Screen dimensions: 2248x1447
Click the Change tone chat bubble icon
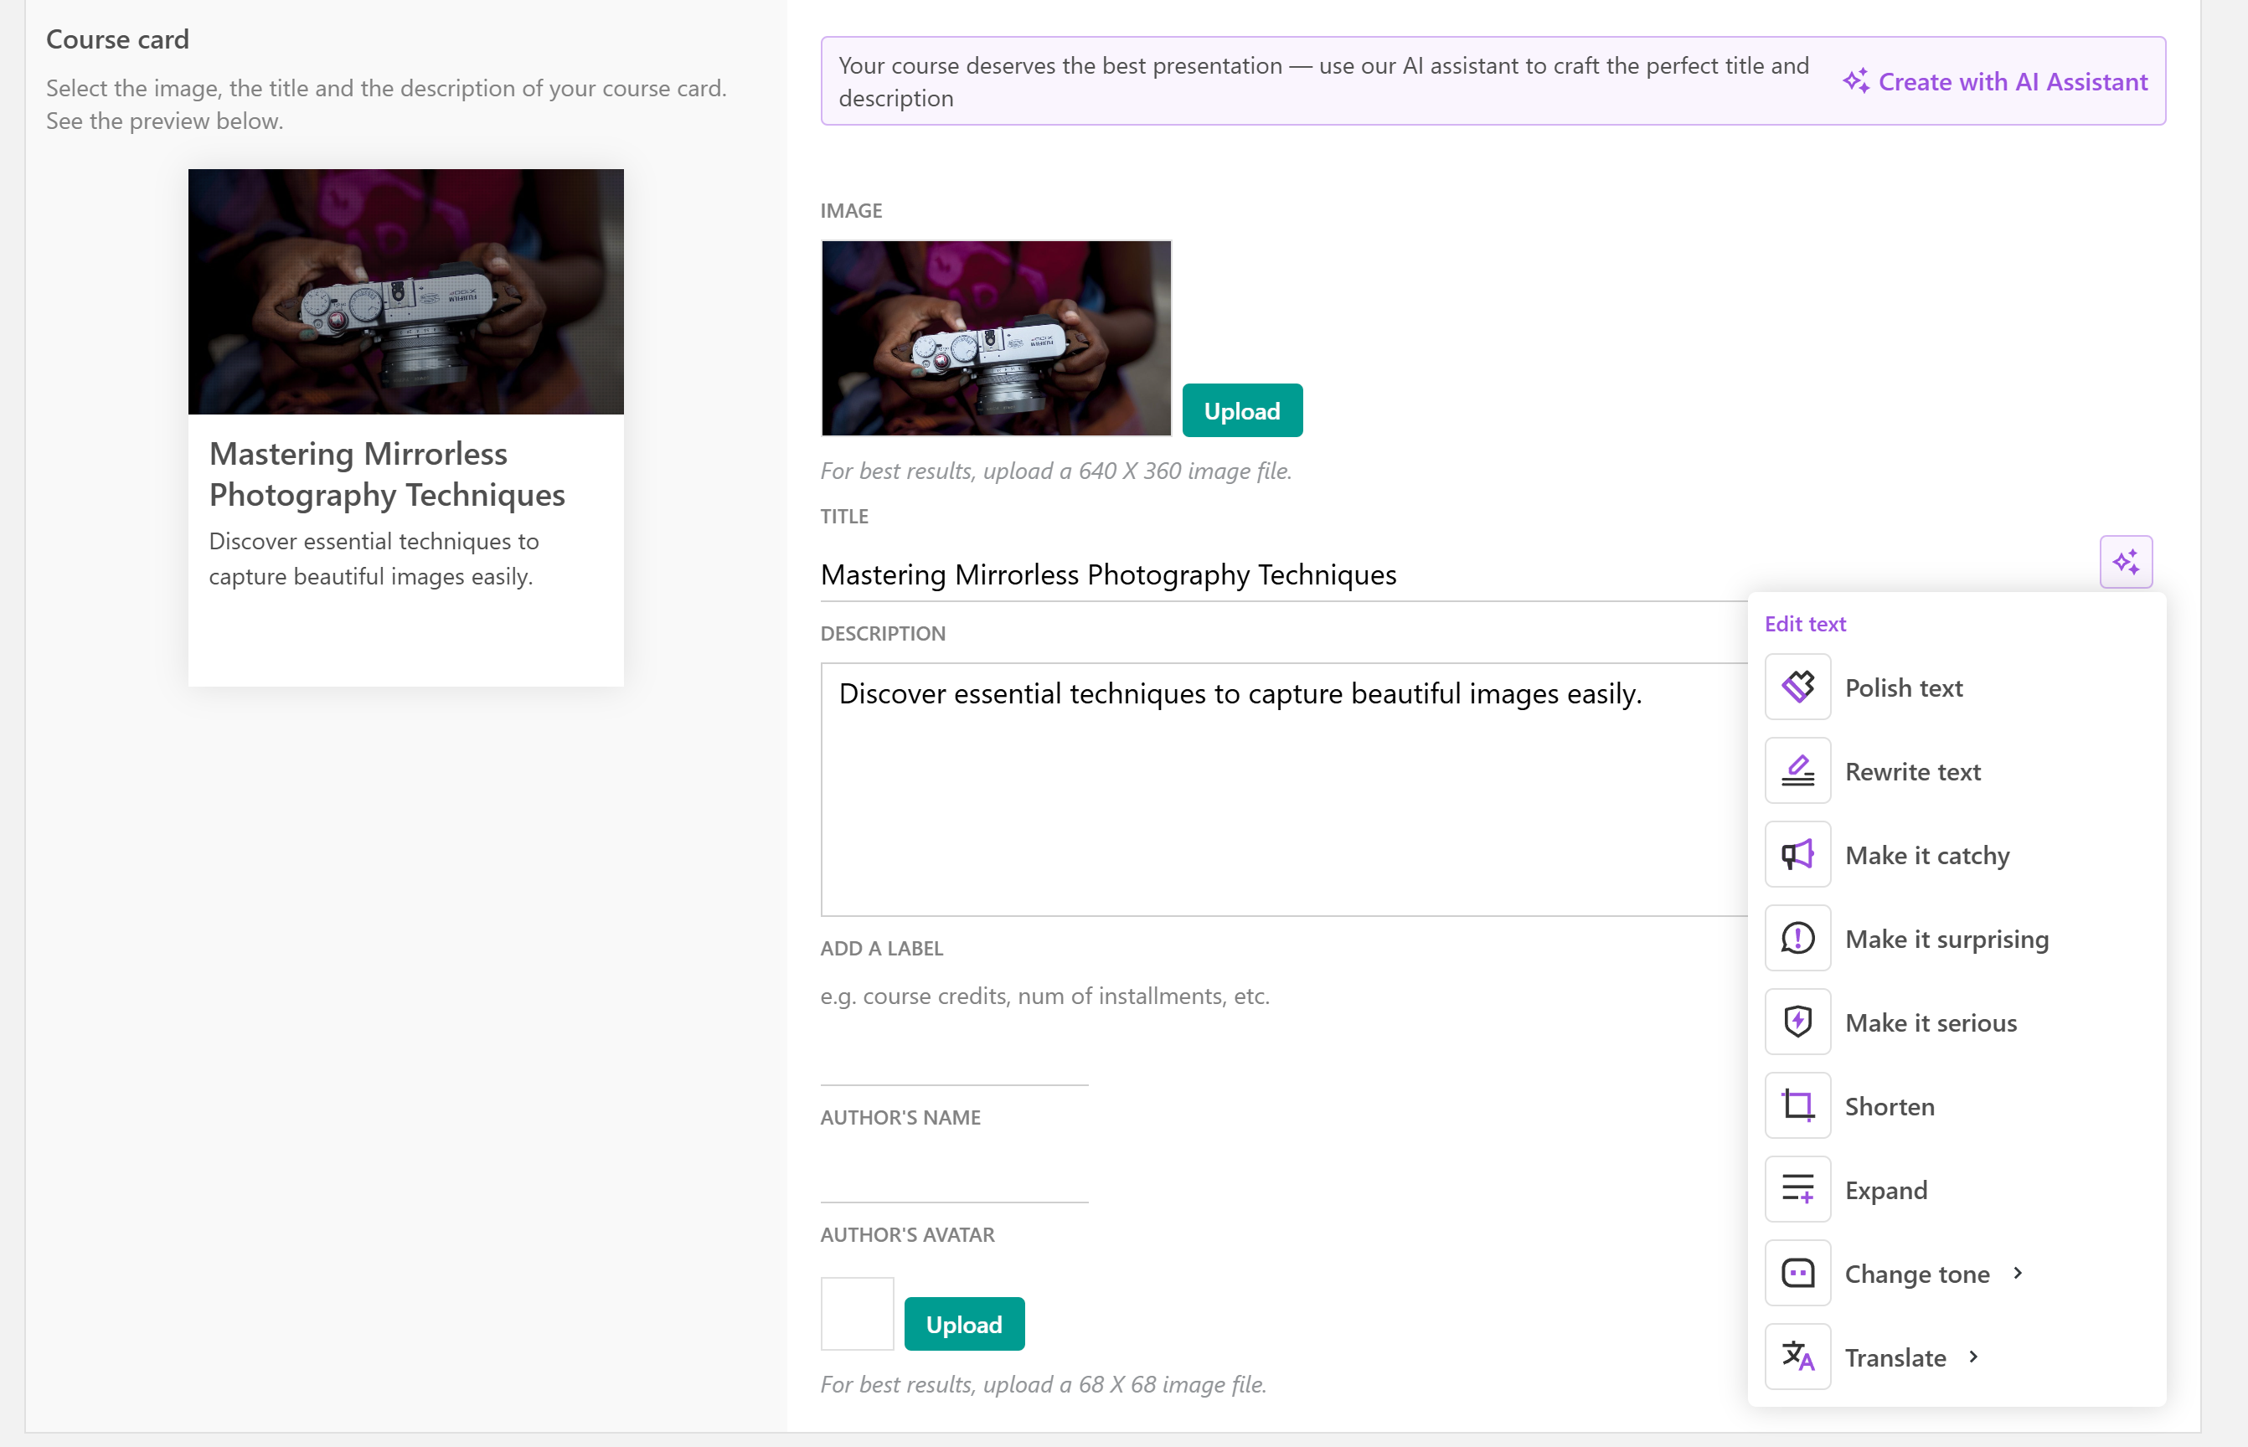(x=1797, y=1272)
